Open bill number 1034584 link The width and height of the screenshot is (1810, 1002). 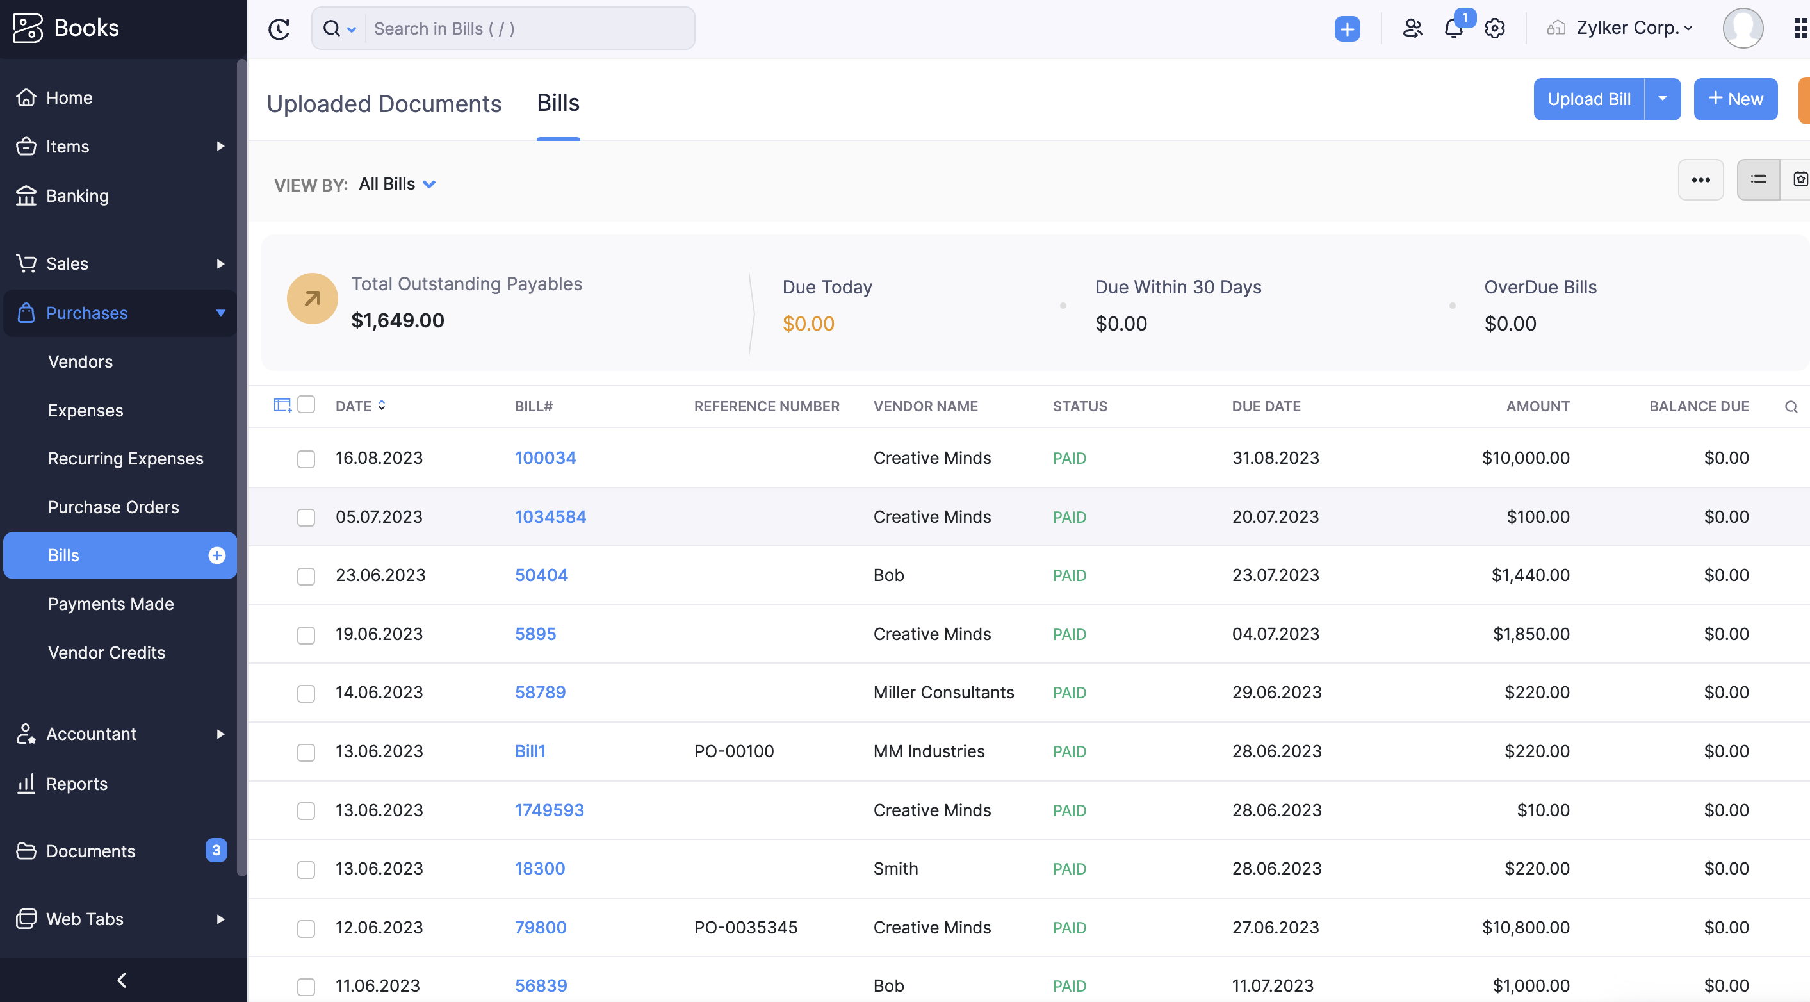click(550, 517)
